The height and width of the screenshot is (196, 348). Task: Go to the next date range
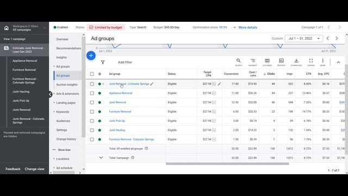click(x=337, y=39)
